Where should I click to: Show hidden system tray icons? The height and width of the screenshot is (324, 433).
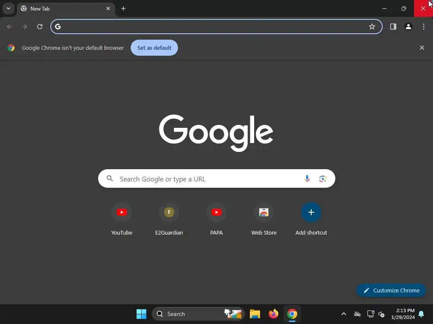click(344, 314)
